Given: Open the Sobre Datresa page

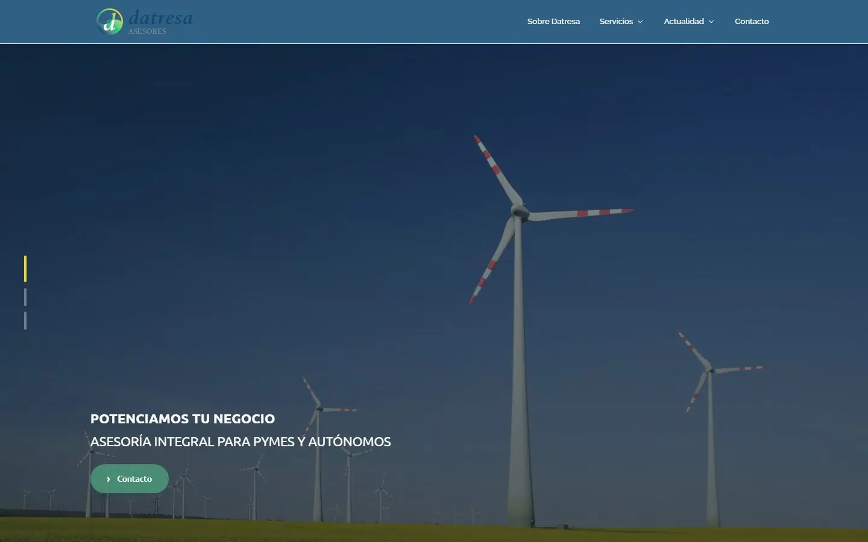Looking at the screenshot, I should coord(553,22).
